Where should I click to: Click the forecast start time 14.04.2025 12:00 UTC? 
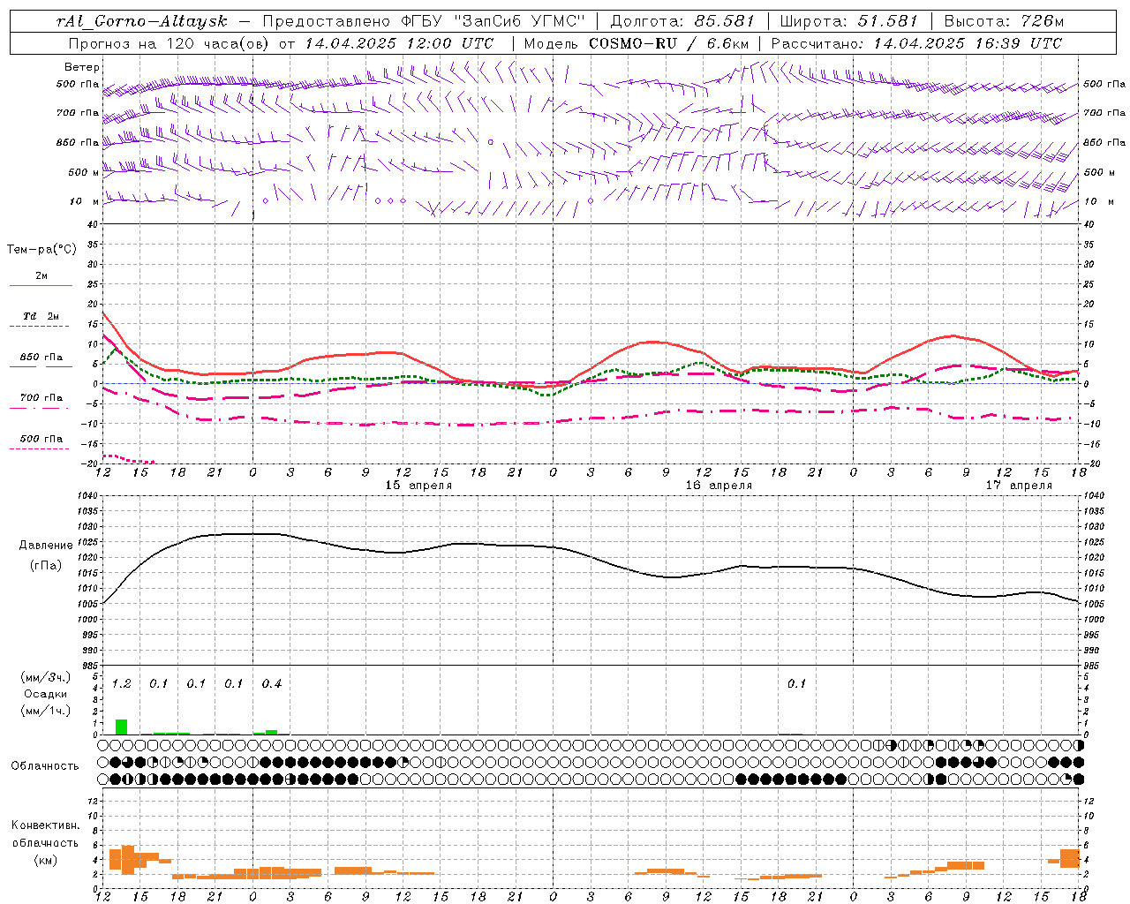pos(399,43)
